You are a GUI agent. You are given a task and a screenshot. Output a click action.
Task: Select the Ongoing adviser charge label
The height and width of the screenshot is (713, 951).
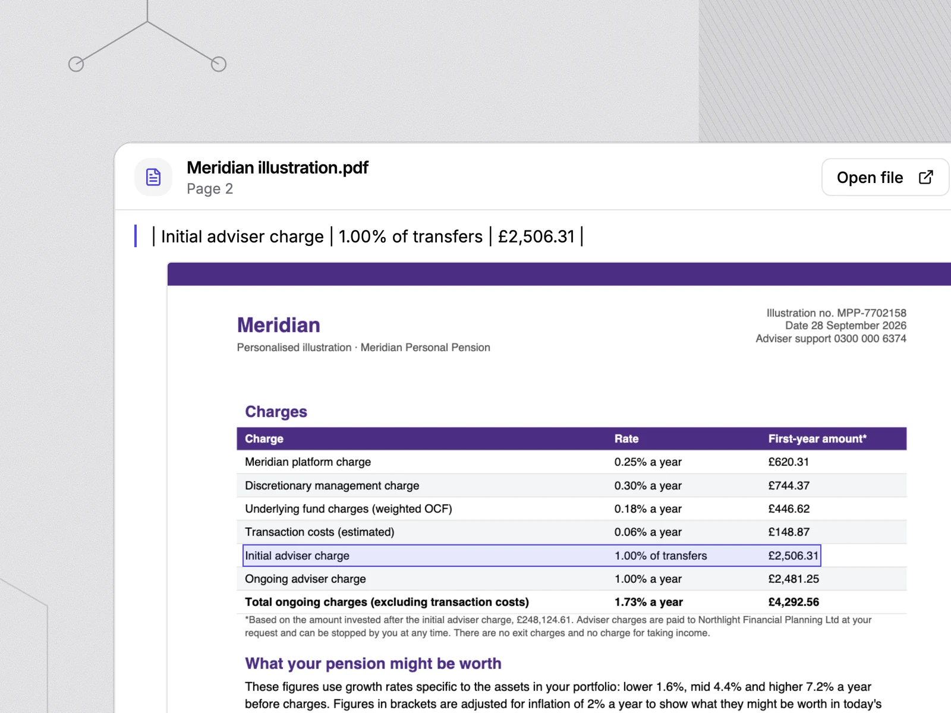pos(306,579)
